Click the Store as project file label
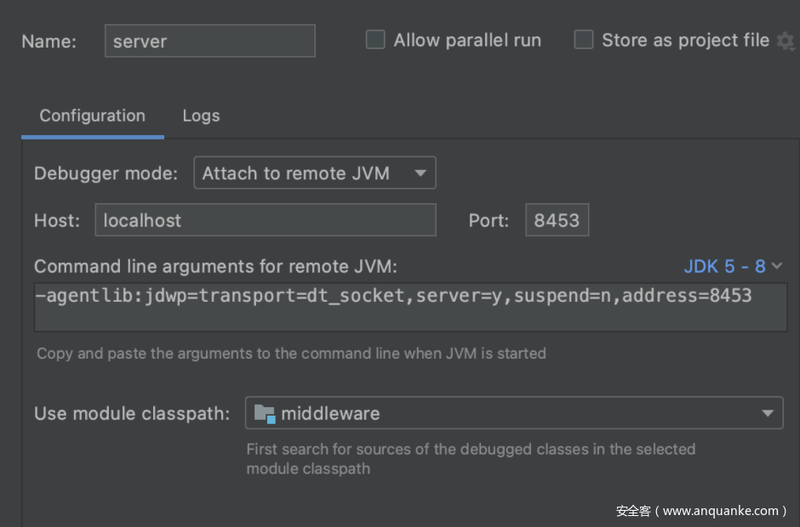This screenshot has height=527, width=800. click(x=685, y=40)
